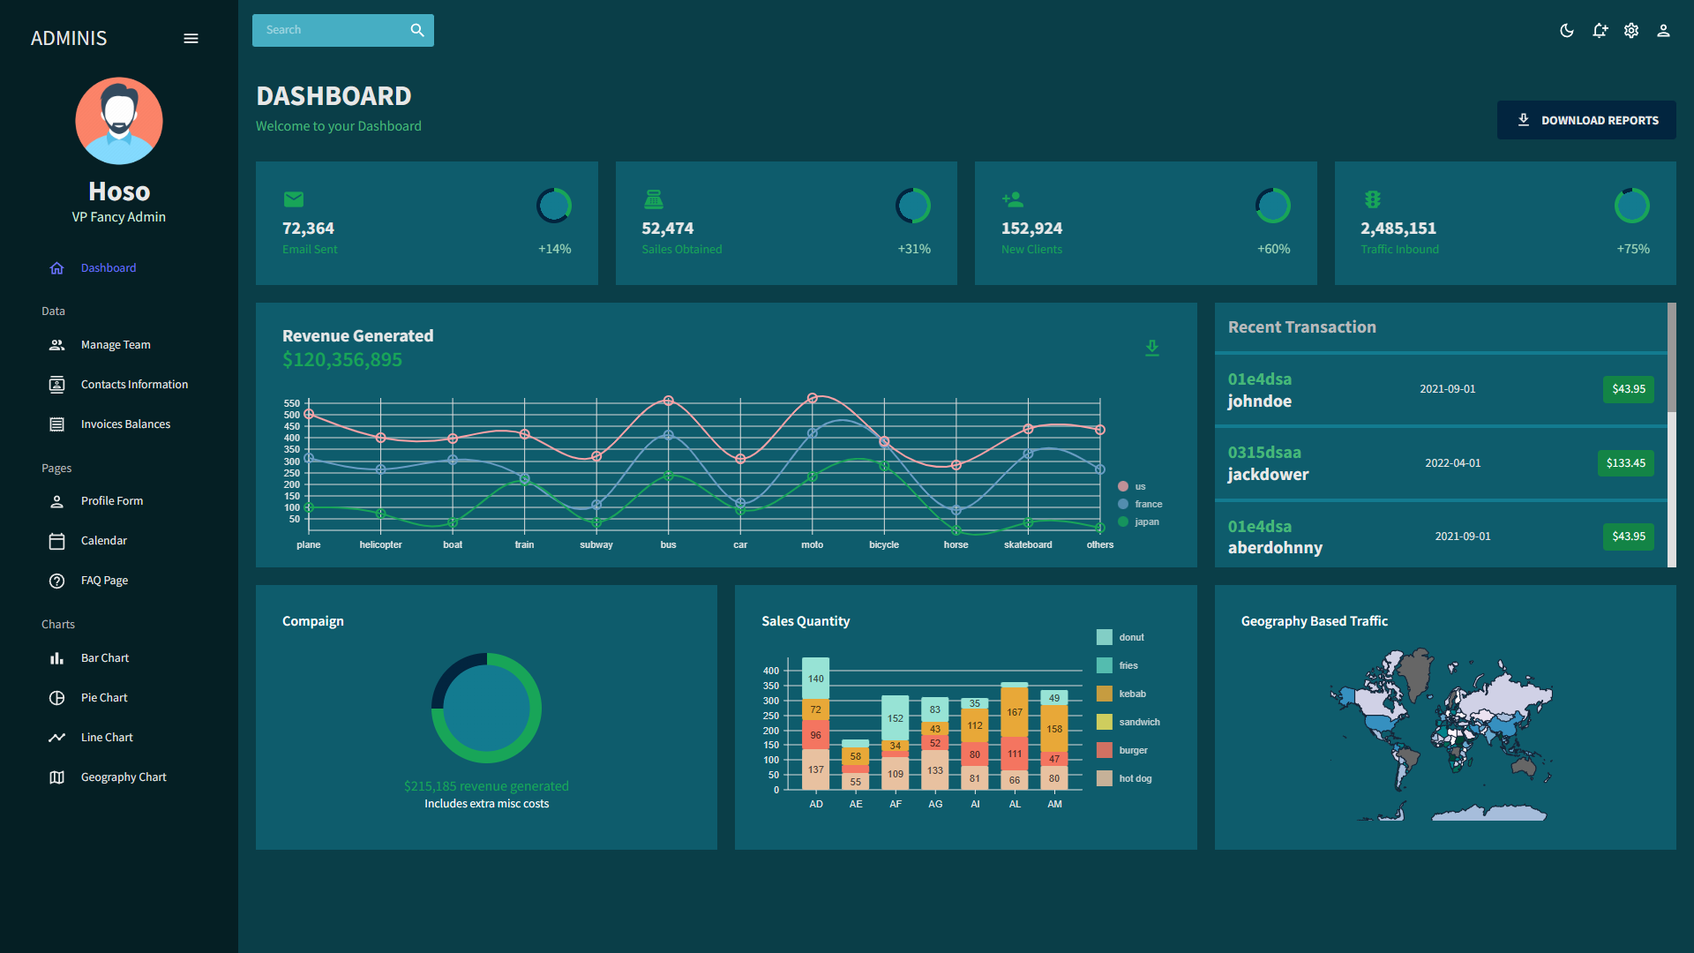This screenshot has height=953, width=1694.
Task: Click the user profile icon
Action: (1663, 30)
